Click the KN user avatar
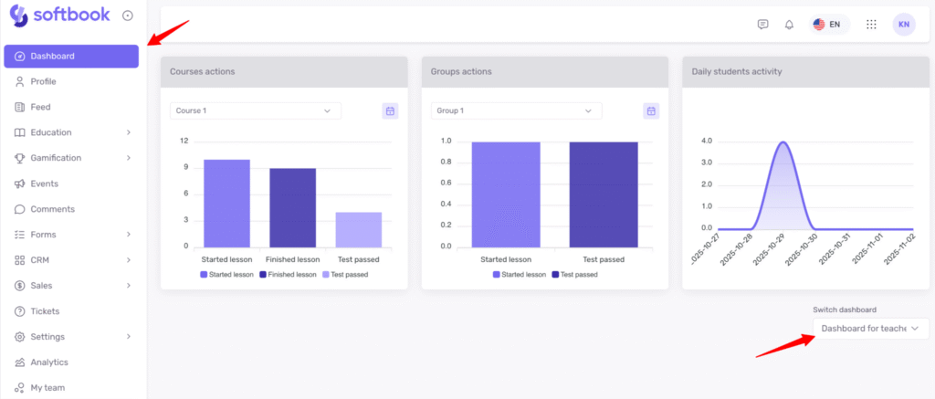The image size is (935, 399). coord(903,25)
